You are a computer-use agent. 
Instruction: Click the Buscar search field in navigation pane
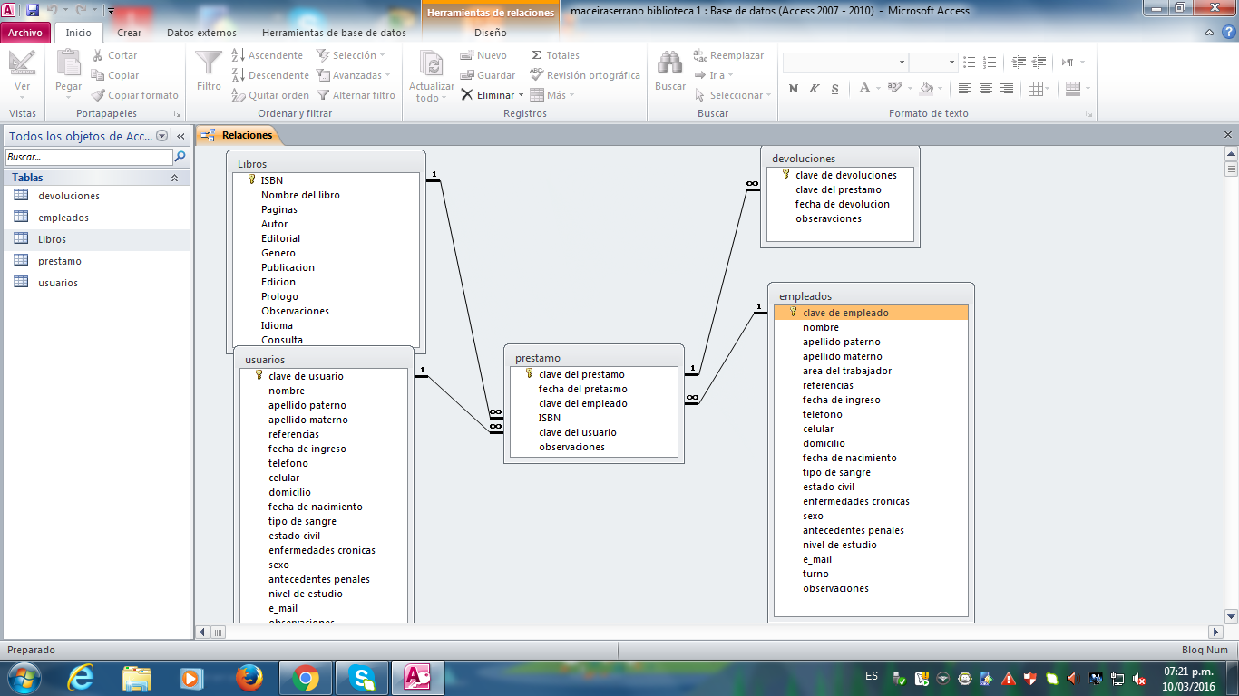(x=88, y=157)
